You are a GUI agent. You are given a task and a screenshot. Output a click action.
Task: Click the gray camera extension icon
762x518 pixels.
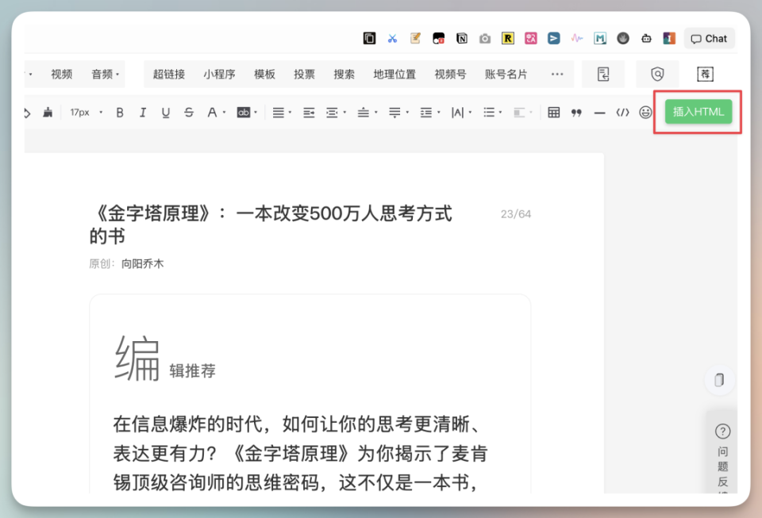point(484,38)
